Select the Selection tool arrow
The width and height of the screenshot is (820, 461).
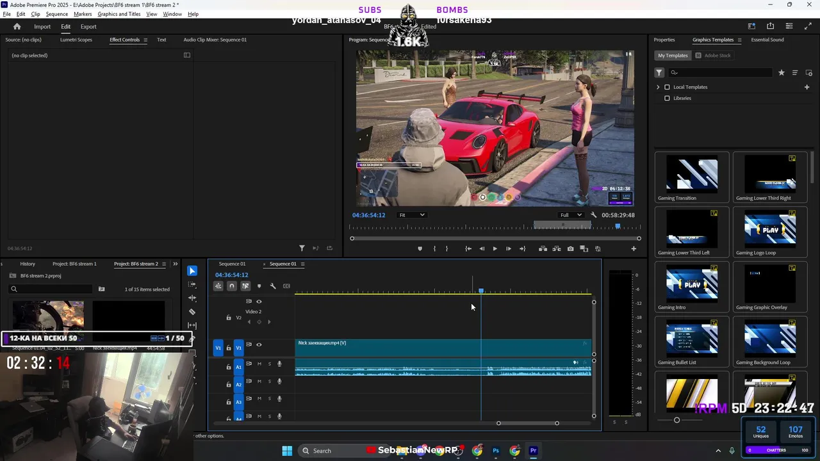[192, 271]
